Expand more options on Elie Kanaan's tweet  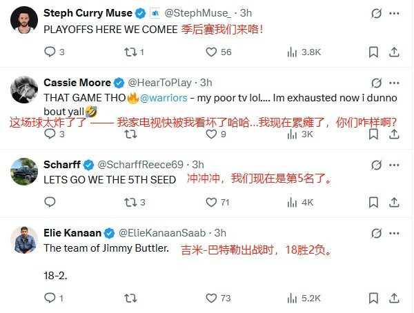394,233
